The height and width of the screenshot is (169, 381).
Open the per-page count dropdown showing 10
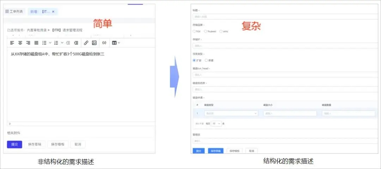[x=216, y=123]
